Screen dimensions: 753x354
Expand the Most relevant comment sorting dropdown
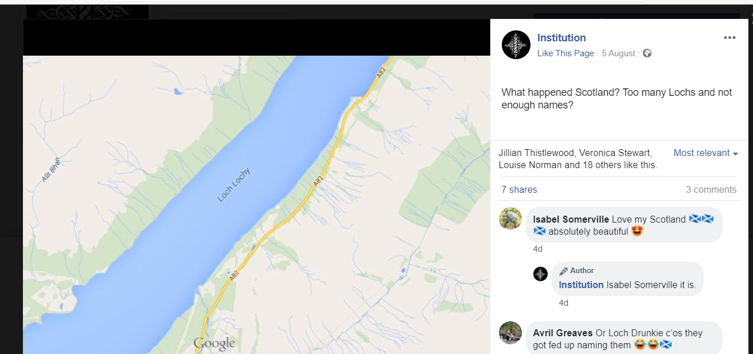coord(705,153)
